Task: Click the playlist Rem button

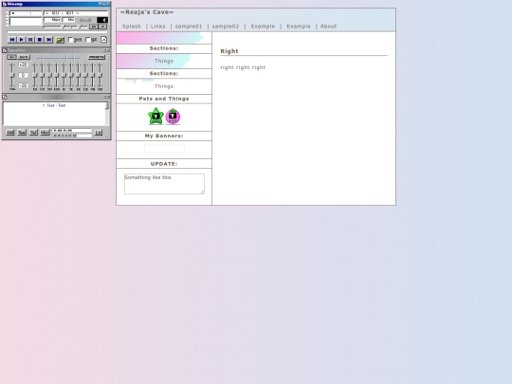Action: coord(22,132)
